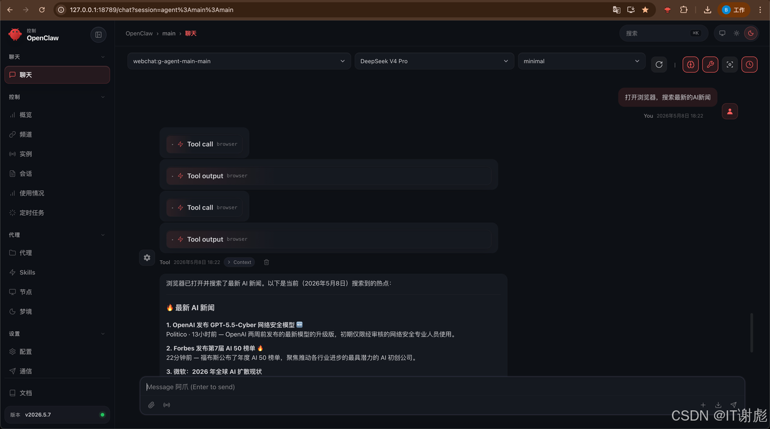
Task: Click version v2026.5.7 status indicator
Action: [x=57, y=415]
